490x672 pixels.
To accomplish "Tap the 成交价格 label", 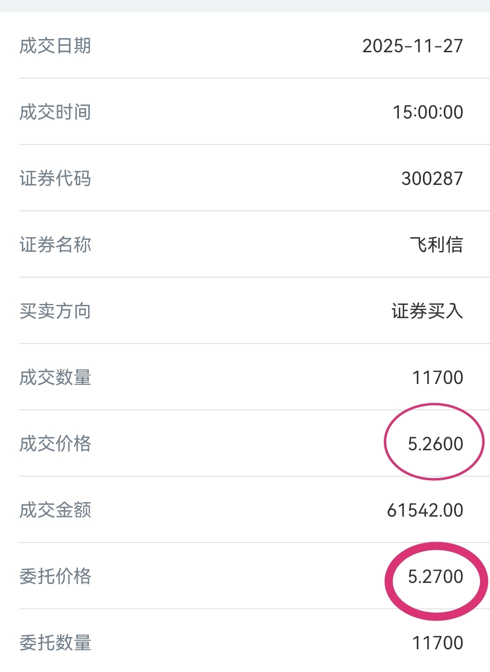I will [x=55, y=444].
